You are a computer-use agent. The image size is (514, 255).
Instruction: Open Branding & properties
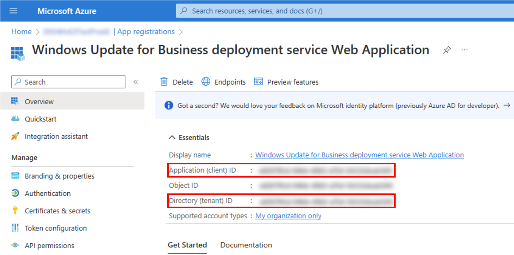[60, 176]
